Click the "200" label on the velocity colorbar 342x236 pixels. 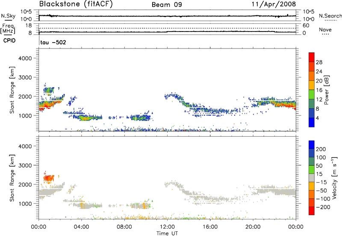coord(321,149)
